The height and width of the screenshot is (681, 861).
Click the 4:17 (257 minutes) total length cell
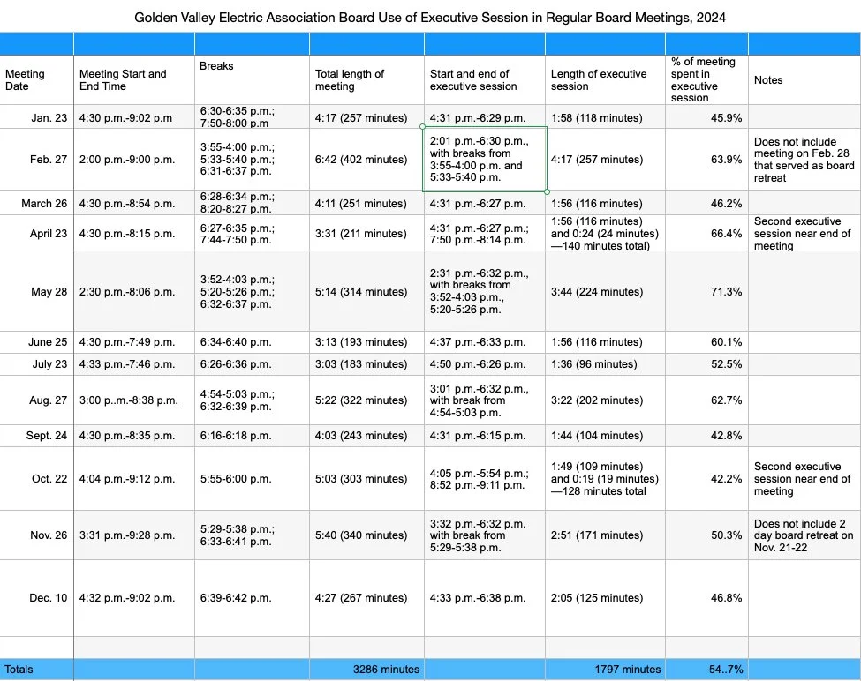click(366, 117)
